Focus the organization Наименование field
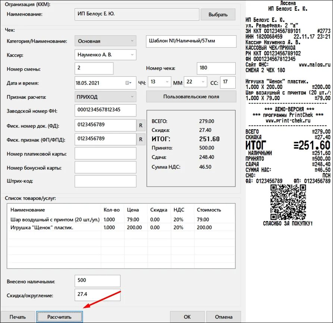Screen dimensions: 333x323 click(x=137, y=15)
